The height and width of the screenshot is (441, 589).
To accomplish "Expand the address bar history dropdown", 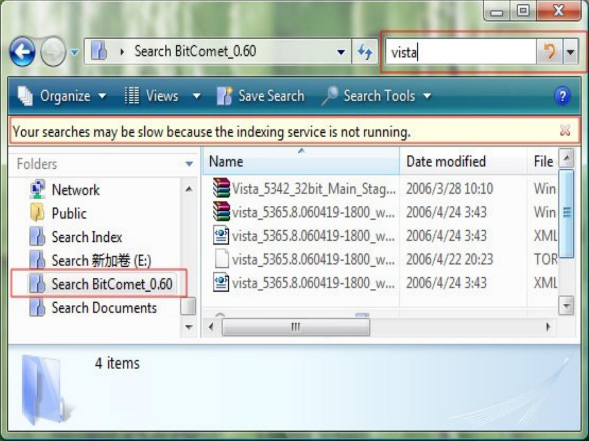I will pos(341,52).
